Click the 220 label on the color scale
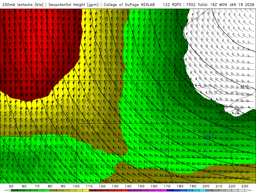256x192 pixels. click(232, 186)
